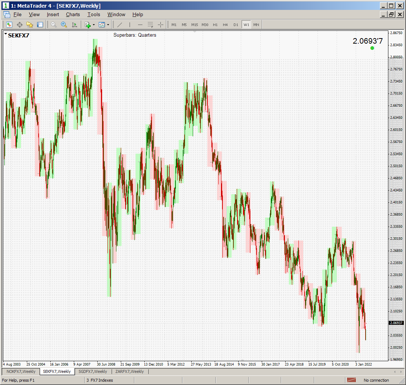Click the chart auto-scroll icon
Screen dimensions: 406x385
75,25
